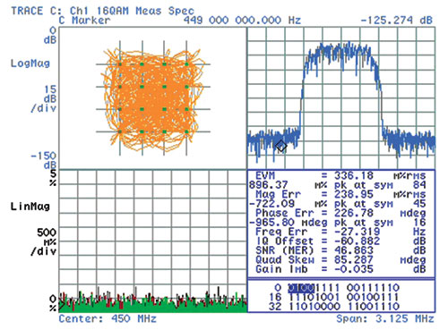This screenshot has height=330, width=448.
Task: Click the Quad Skew value '85.287'
Action: tap(354, 259)
